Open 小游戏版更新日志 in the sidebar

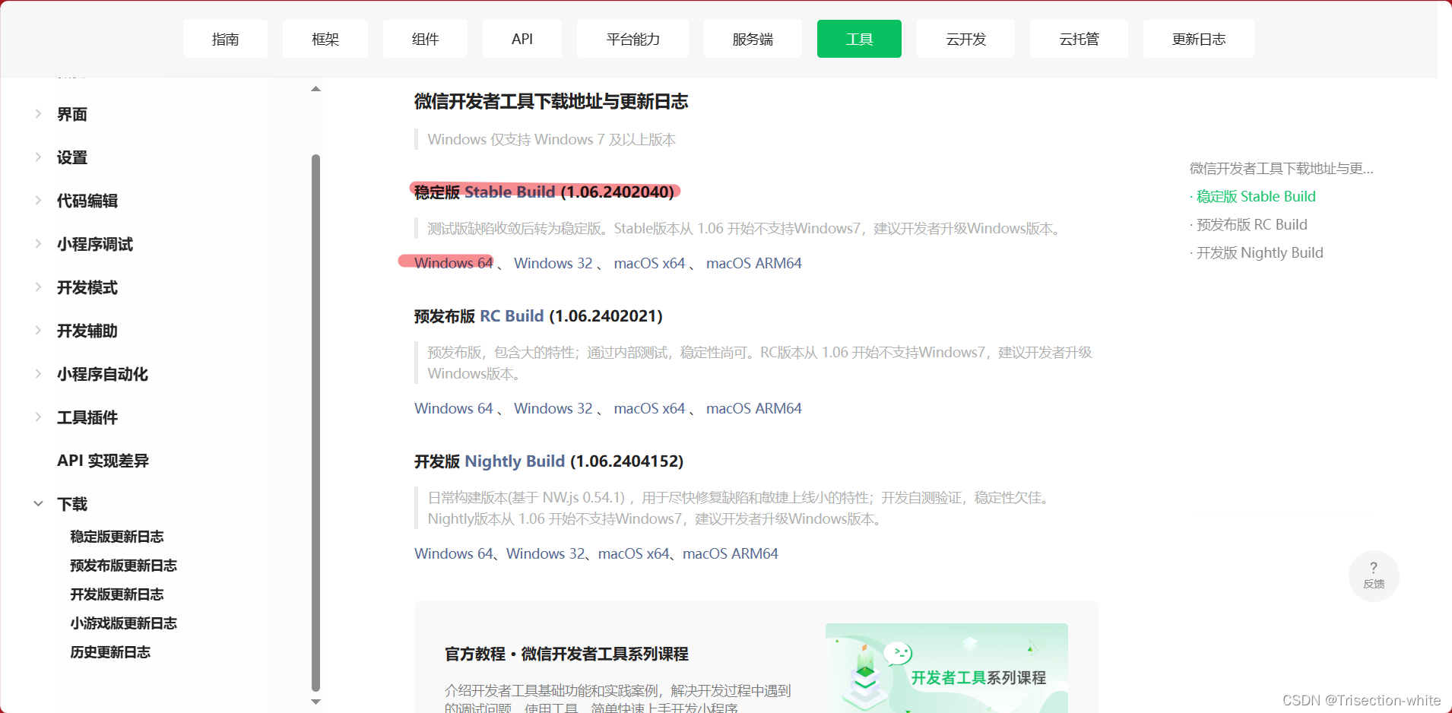point(123,623)
